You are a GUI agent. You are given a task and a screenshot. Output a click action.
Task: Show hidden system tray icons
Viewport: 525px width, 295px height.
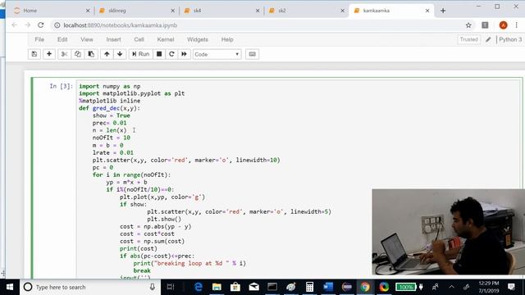pyautogui.click(x=452, y=287)
